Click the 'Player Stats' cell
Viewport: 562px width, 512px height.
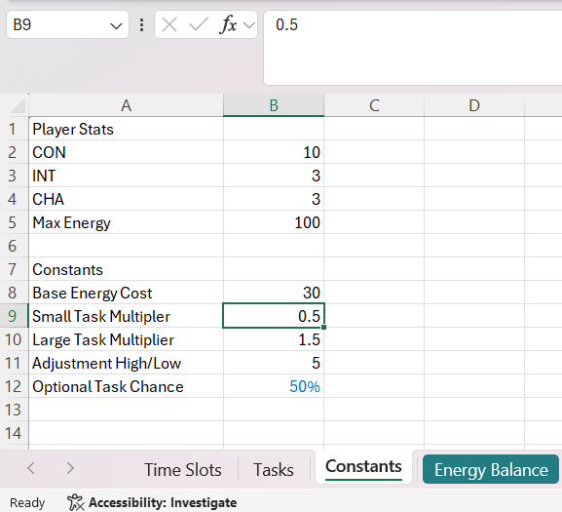pyautogui.click(x=127, y=129)
